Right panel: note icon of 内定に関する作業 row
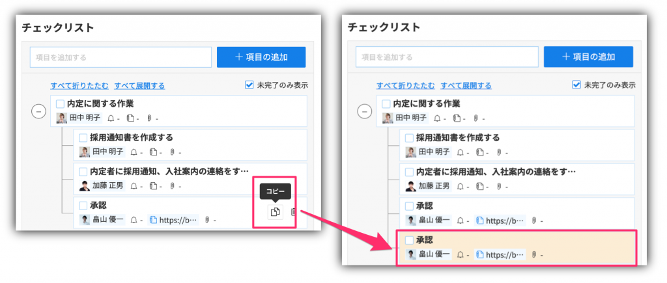Viewport: 667px width, 283px height. 457,118
